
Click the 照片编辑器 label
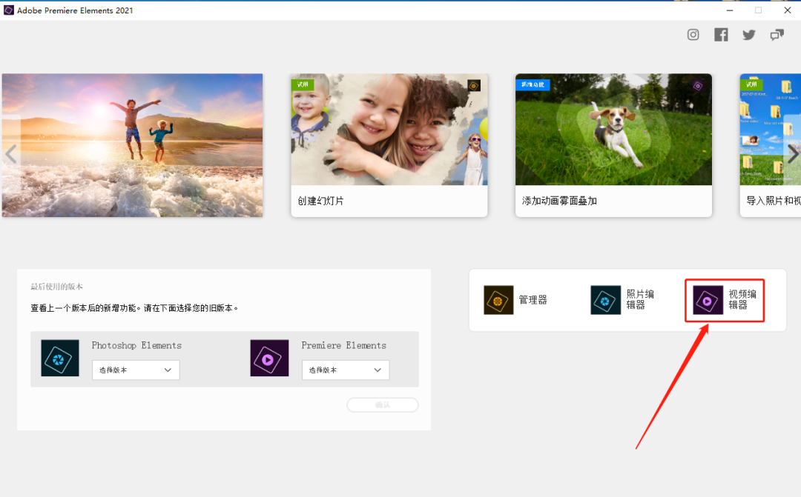640,299
